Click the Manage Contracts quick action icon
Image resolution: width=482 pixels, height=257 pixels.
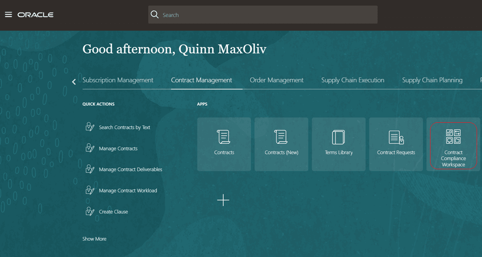(x=90, y=148)
